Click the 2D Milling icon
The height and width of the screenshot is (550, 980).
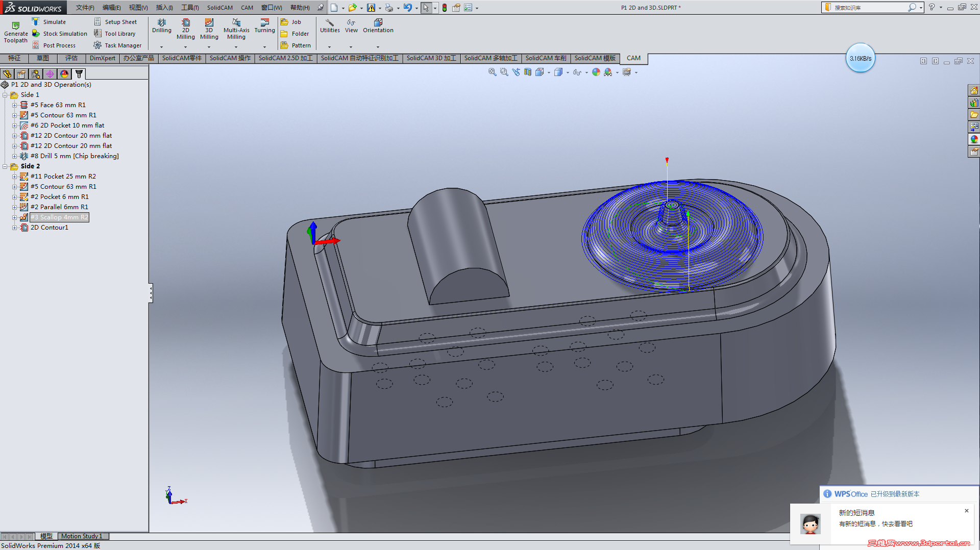click(186, 22)
